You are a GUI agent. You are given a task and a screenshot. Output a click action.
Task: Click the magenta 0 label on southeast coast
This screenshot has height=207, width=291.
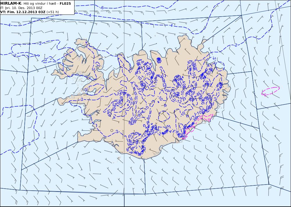209,120
